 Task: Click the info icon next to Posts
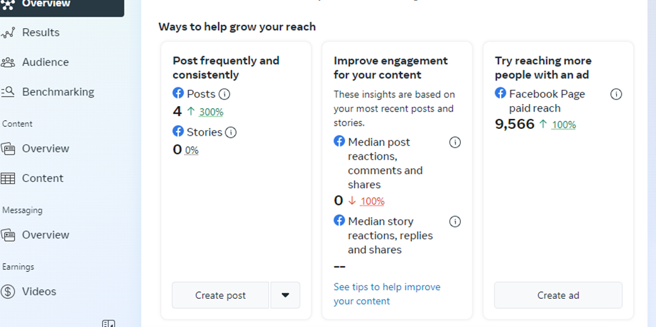[225, 94]
